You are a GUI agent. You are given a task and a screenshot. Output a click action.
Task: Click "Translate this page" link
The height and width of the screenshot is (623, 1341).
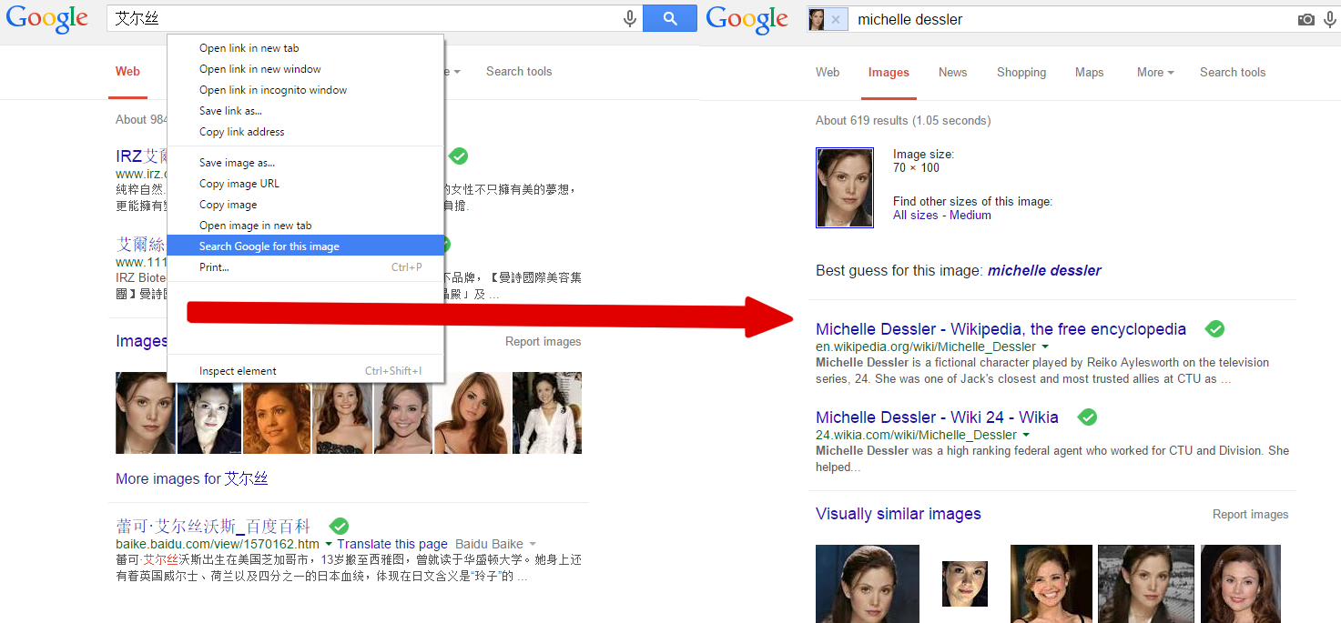(x=391, y=544)
